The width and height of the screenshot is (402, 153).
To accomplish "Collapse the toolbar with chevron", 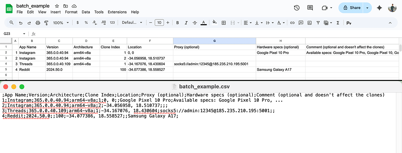I will coord(390,23).
